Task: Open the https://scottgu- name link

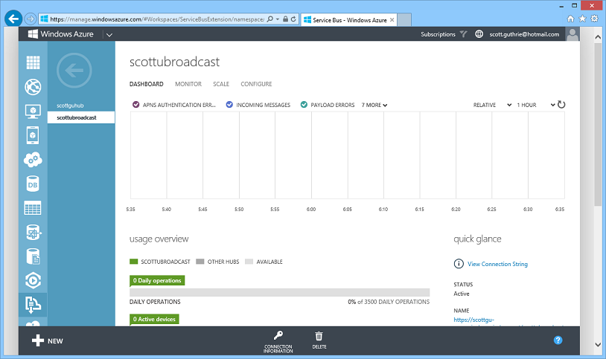Action: click(473, 320)
